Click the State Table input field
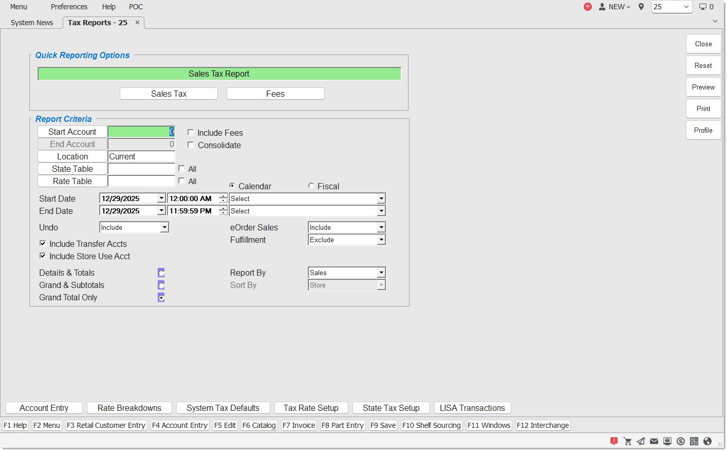 point(141,169)
